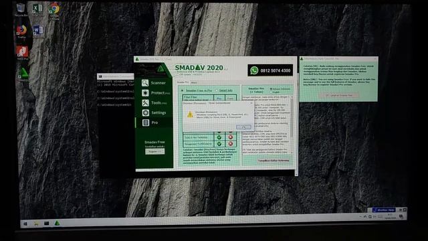428x241 pixels.
Task: Switch to the Smadav Pro tab
Action: coord(183,82)
